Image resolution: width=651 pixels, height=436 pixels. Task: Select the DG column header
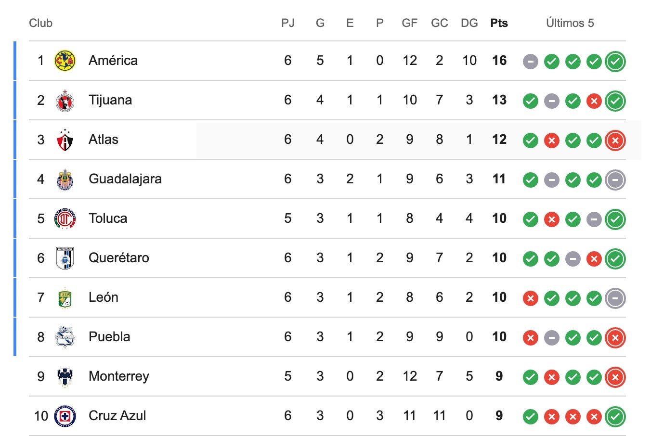pyautogui.click(x=469, y=23)
